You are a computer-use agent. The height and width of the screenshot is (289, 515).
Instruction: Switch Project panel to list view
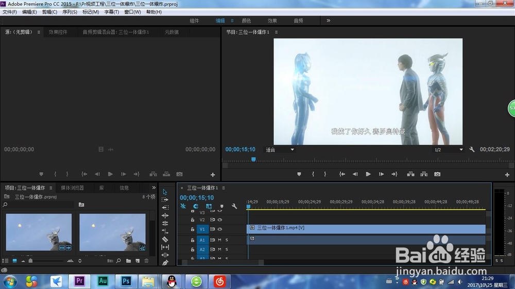5,261
